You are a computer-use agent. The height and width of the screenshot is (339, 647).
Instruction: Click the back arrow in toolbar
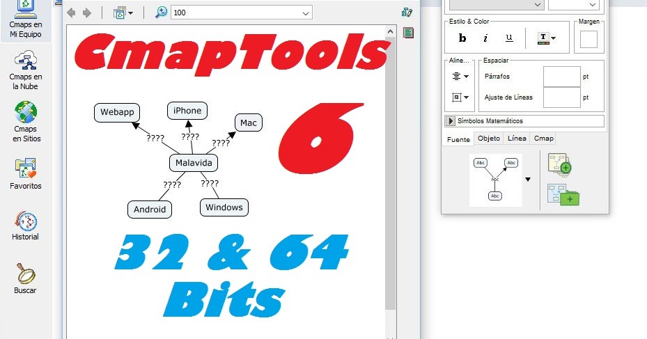(71, 13)
